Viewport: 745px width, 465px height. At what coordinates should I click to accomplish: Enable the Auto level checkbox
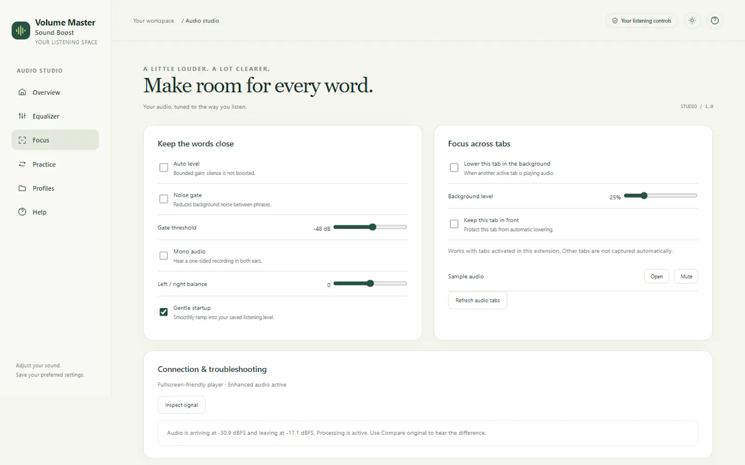click(x=163, y=167)
